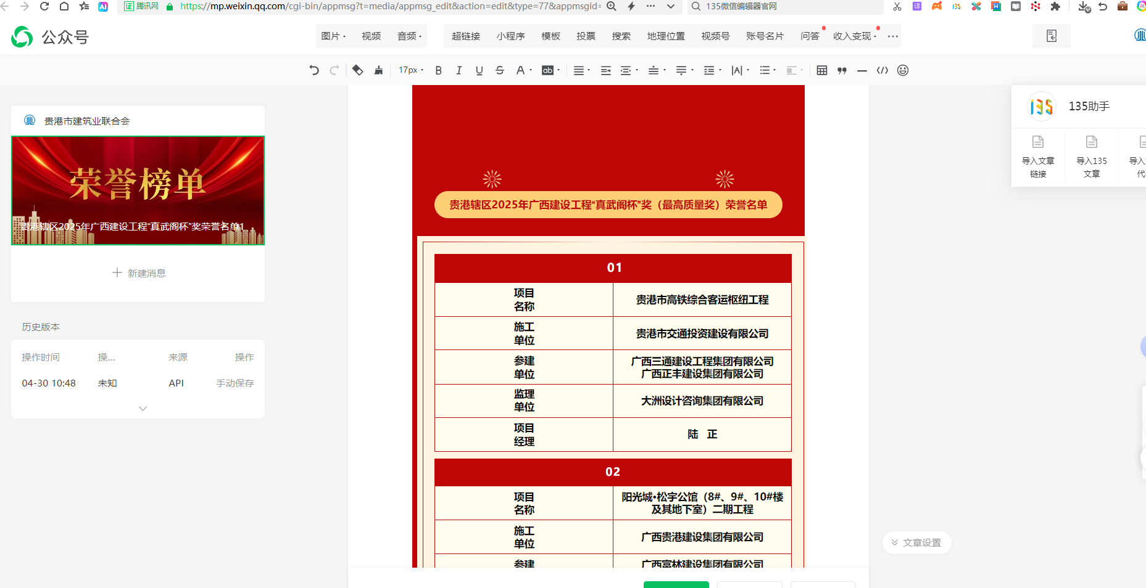This screenshot has width=1146, height=588.
Task: Click the redo arrow icon
Action: (x=334, y=70)
